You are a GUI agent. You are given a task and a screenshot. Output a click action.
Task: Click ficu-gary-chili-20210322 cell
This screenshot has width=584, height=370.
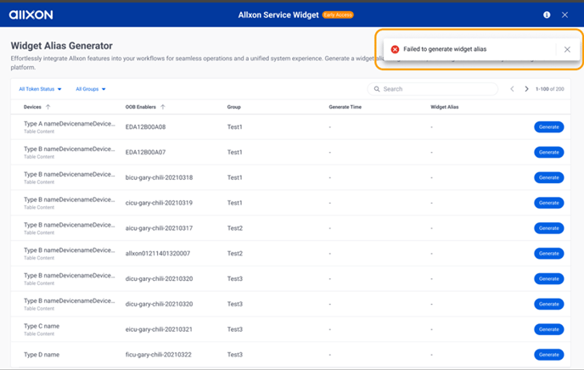159,355
